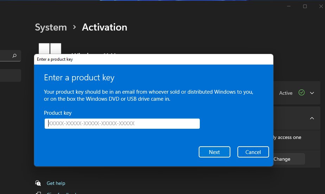This screenshot has height=194, width=325.
Task: Click the magnifier search icon in sidebar
Action: click(14, 56)
